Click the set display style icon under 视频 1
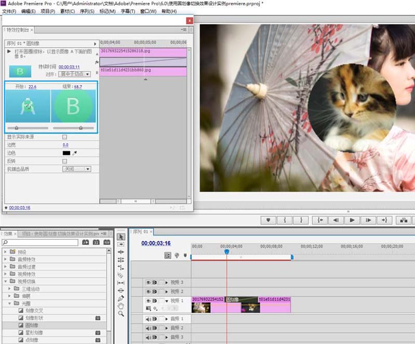The image size is (415, 344). (x=148, y=308)
